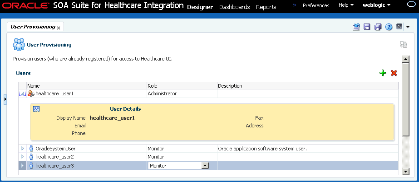The image size is (419, 182).
Task: Open the weblogic user menu
Action: (x=376, y=5)
